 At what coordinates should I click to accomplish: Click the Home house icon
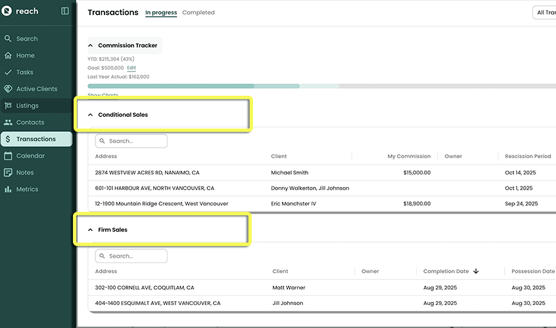tap(8, 56)
